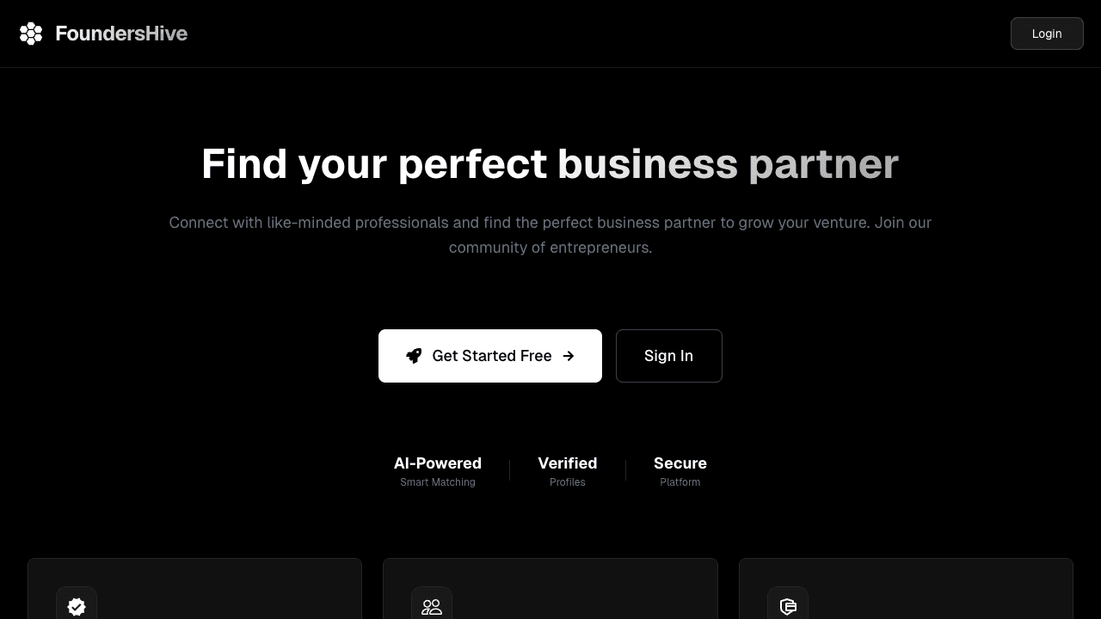Click the Smart Matching caption text
This screenshot has width=1101, height=619.
pyautogui.click(x=438, y=482)
